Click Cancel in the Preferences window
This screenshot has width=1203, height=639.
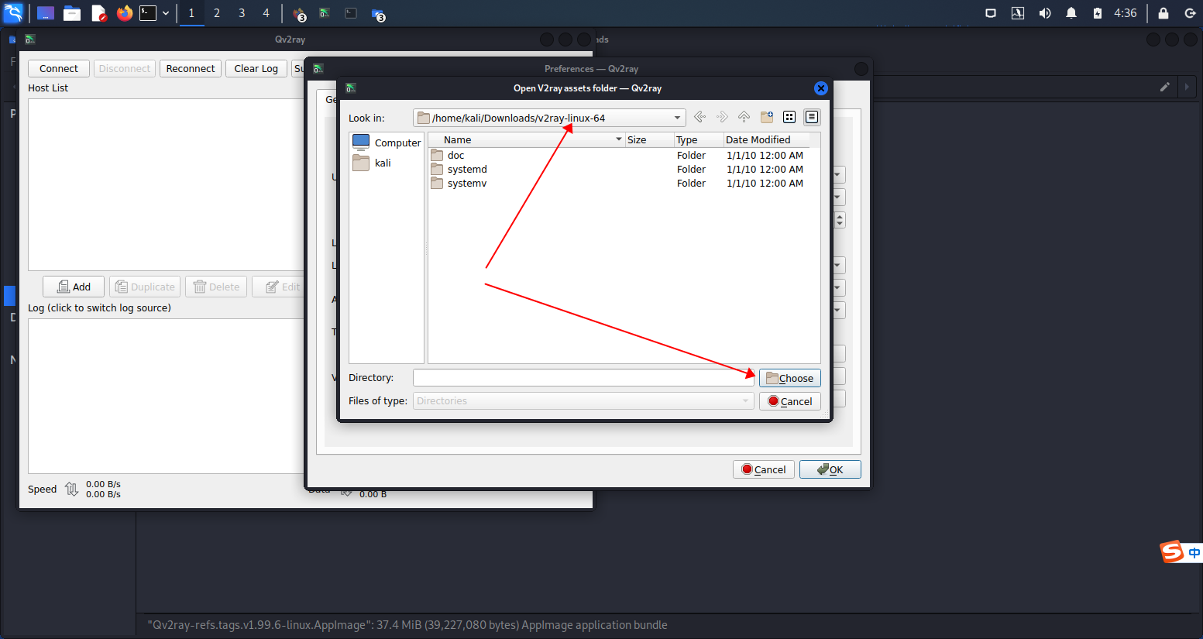tap(763, 469)
